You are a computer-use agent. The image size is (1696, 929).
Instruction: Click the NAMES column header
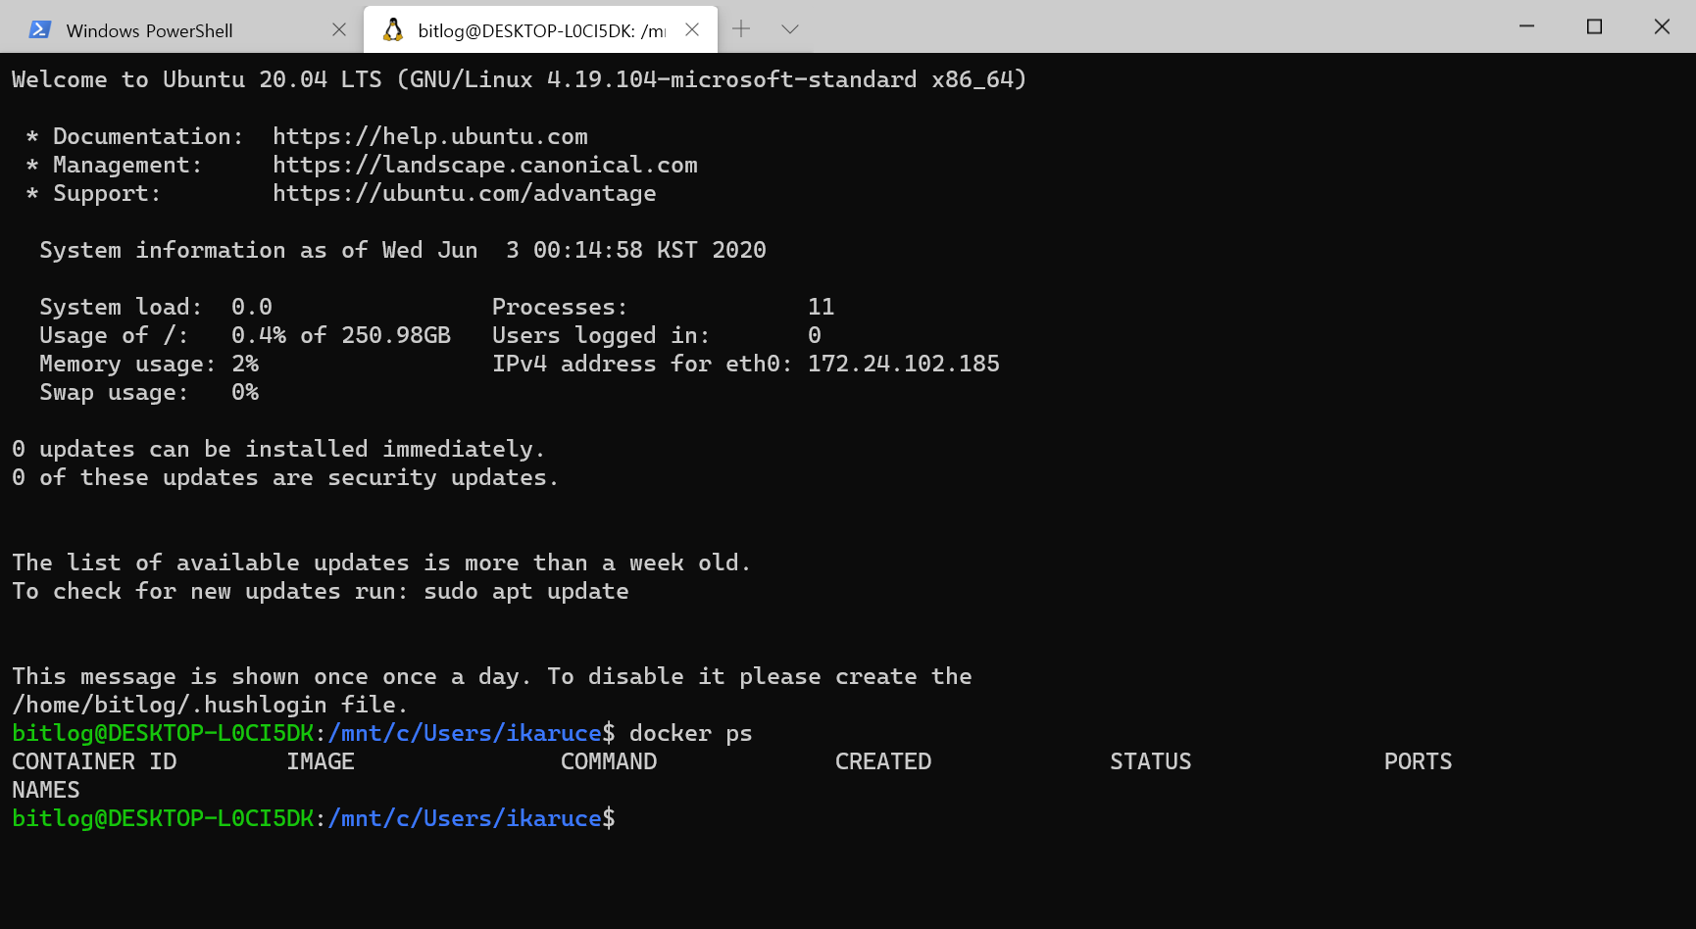[x=46, y=790]
